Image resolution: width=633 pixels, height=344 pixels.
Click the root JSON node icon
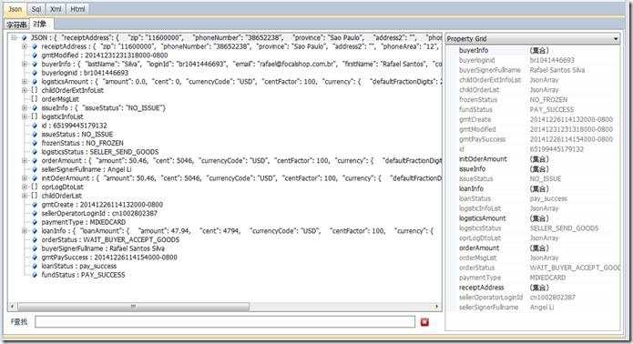25,38
